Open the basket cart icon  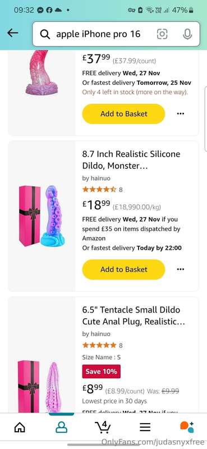103,427
